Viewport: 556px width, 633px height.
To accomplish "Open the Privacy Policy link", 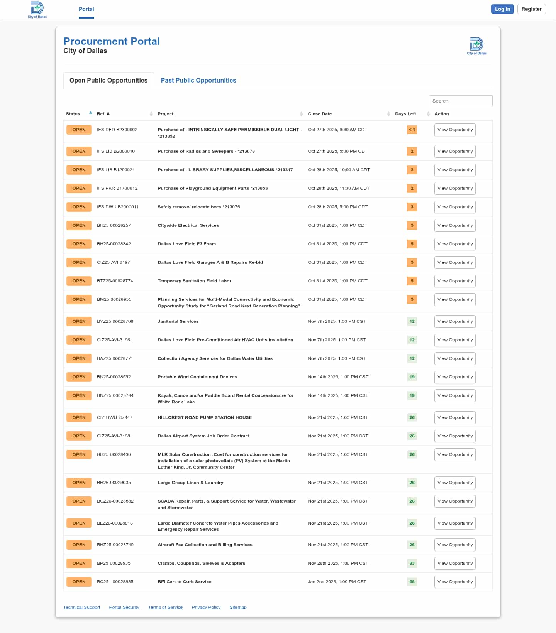I will [x=206, y=607].
